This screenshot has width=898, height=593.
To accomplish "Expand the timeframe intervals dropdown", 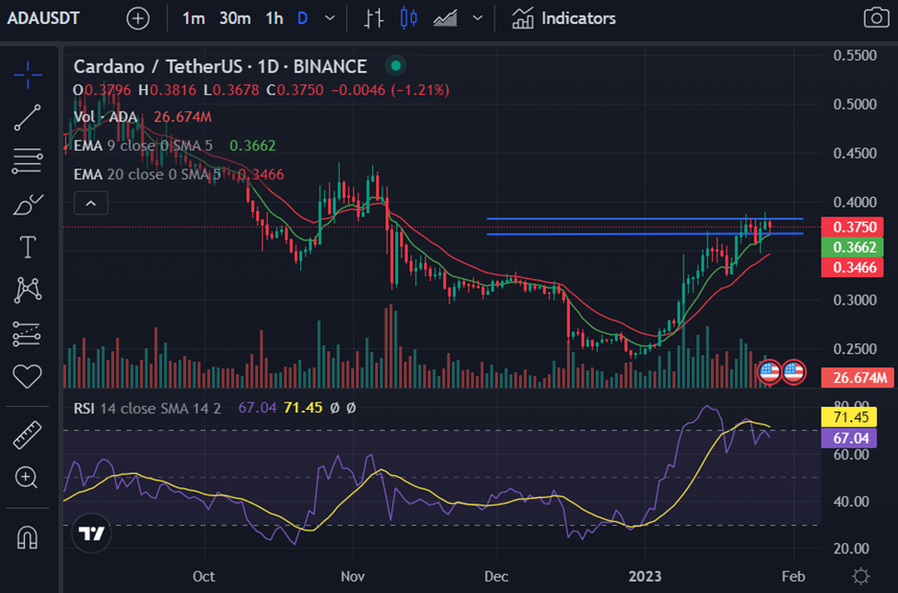I will coord(328,17).
